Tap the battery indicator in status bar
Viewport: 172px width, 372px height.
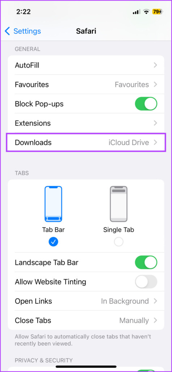coord(157,12)
